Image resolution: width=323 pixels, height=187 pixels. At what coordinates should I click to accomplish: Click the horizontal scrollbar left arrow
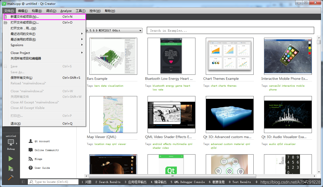87,176
